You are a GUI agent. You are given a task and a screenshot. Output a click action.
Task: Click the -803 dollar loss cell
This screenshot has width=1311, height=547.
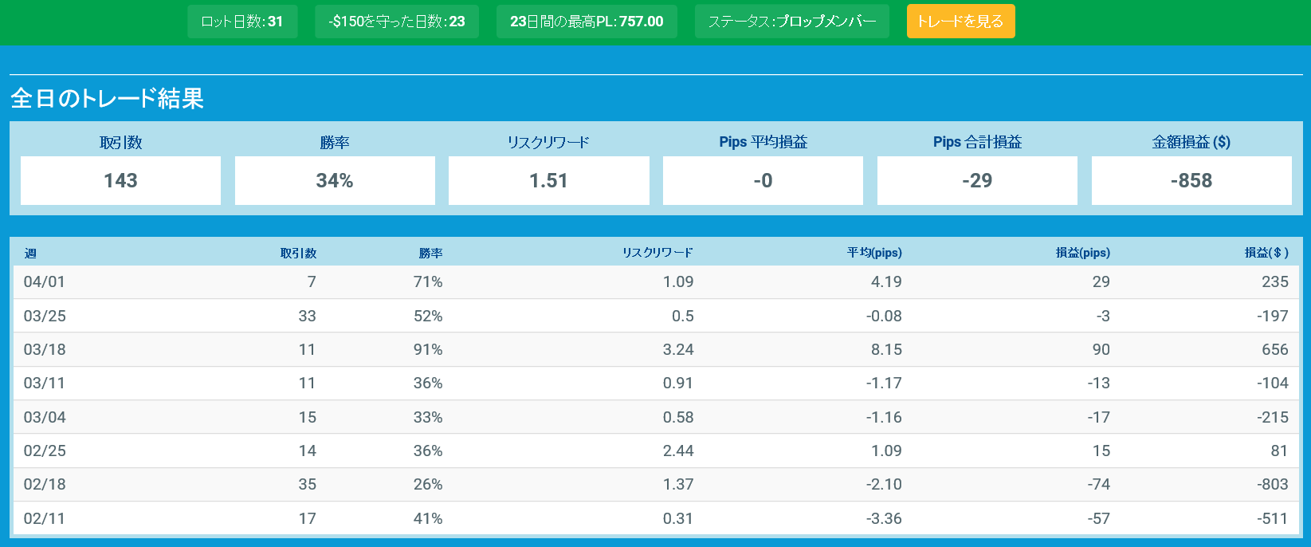(1273, 484)
